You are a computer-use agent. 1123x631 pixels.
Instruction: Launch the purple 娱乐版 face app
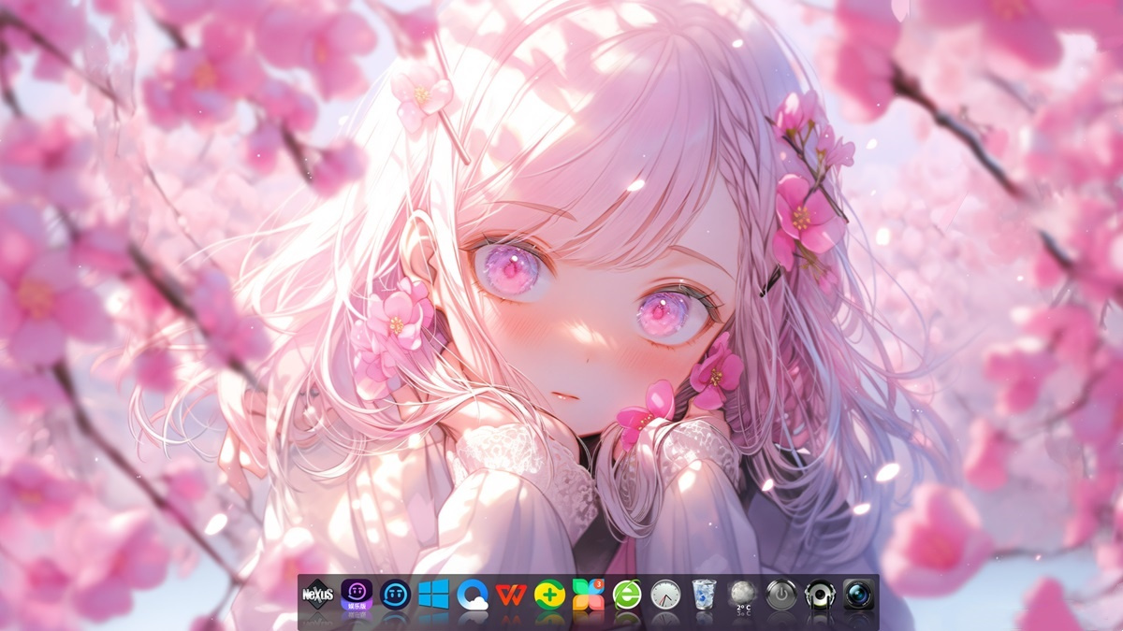[x=357, y=593]
